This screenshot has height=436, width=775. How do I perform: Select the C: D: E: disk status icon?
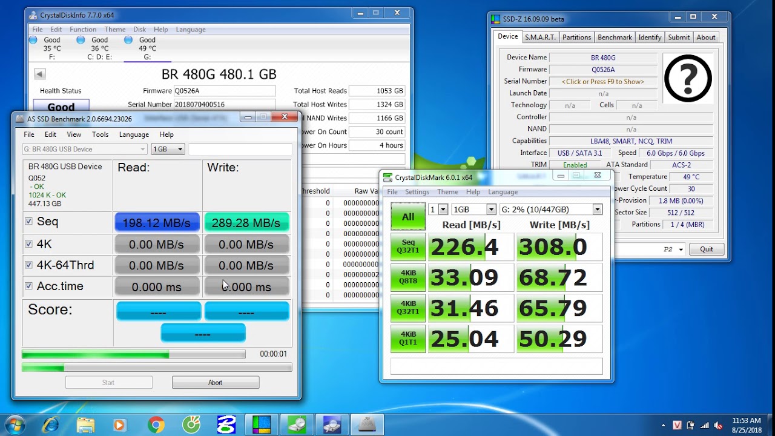point(81,40)
